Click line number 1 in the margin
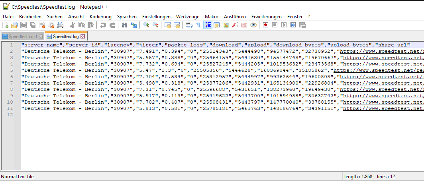Screen dimensions: 424x181 click(x=11, y=45)
